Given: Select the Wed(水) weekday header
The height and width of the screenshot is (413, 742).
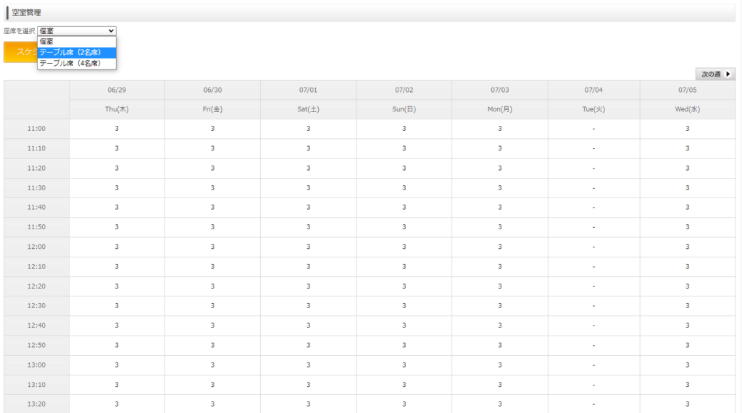Looking at the screenshot, I should pyautogui.click(x=687, y=109).
